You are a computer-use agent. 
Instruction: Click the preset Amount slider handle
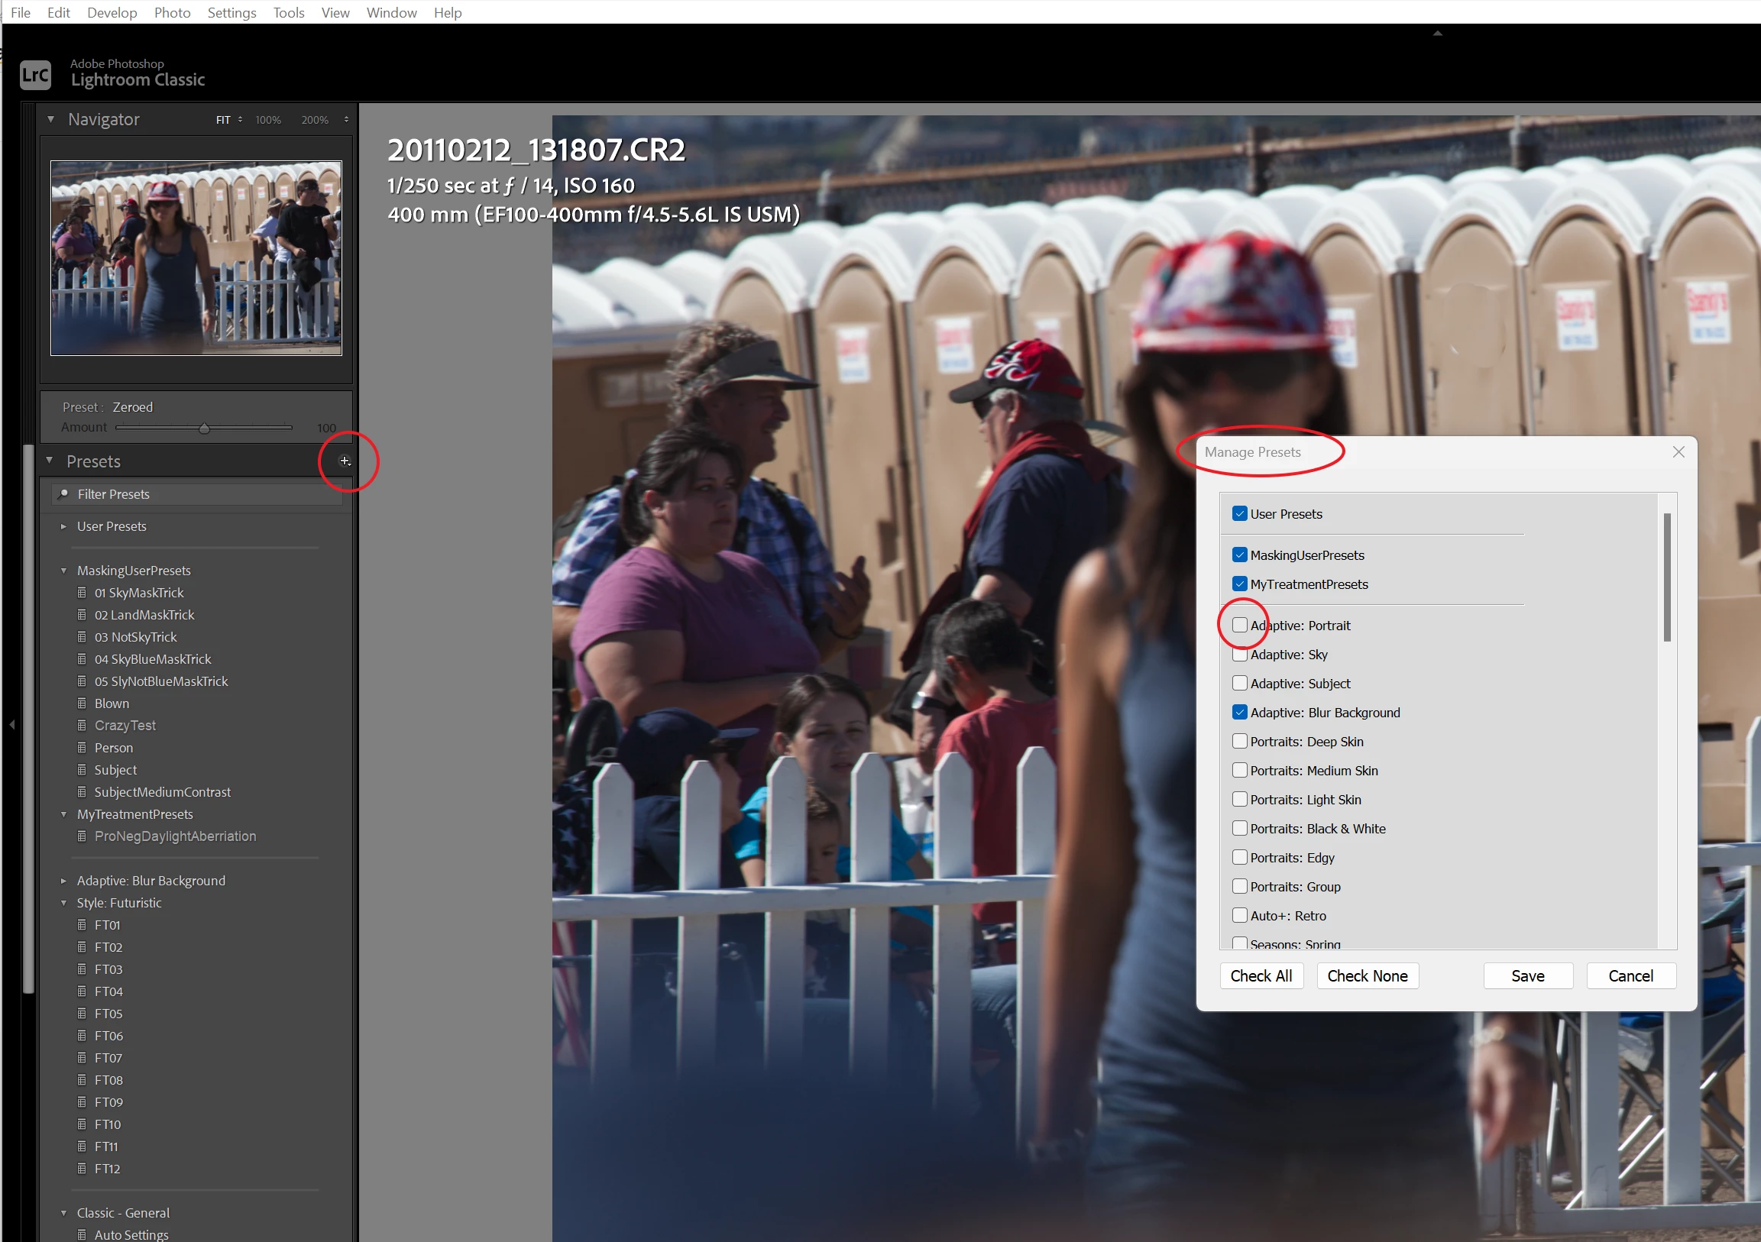click(204, 429)
